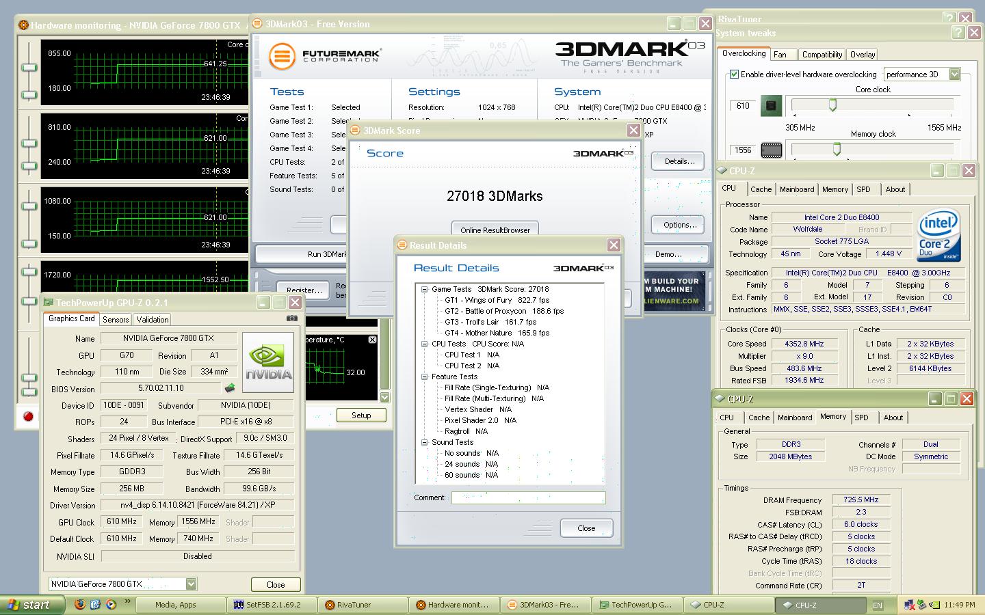Click the GPU-Z screenshot camera icon

pos(292,318)
